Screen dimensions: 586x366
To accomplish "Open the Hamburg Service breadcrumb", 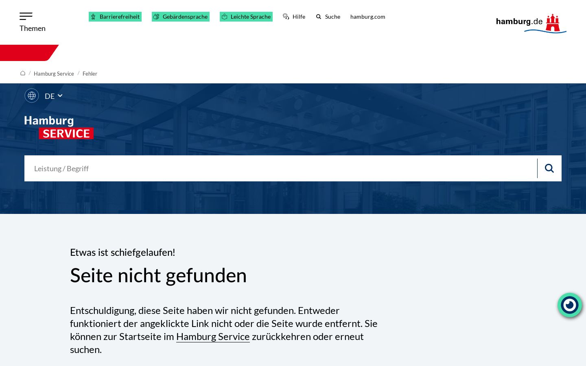I will (54, 74).
